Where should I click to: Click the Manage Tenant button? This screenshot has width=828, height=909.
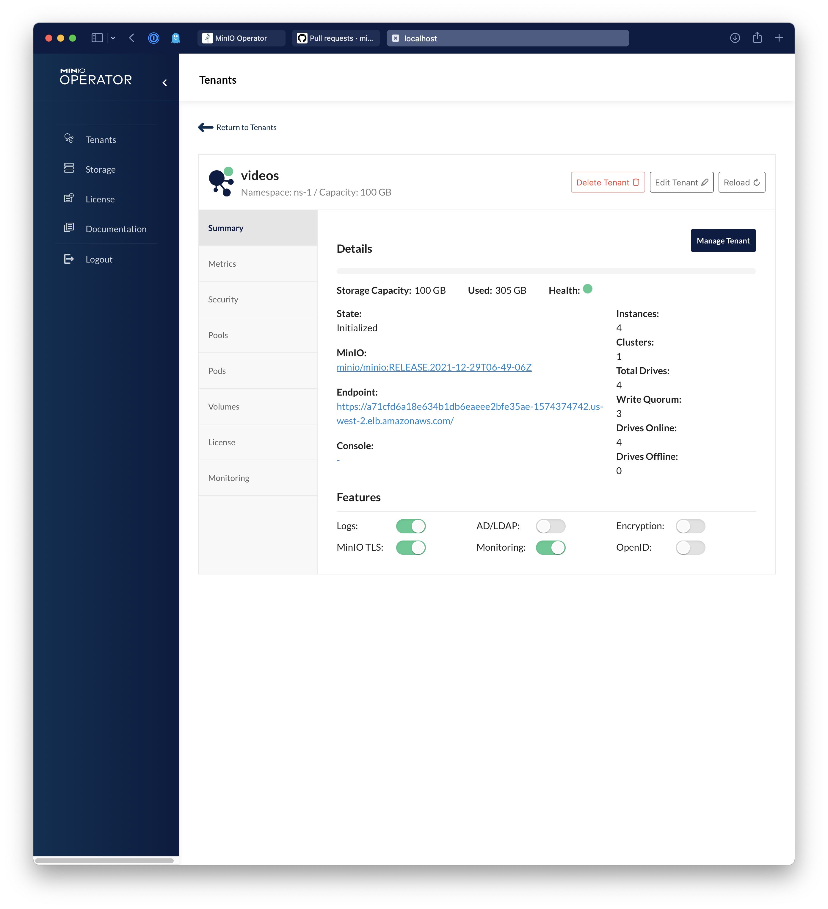(723, 241)
